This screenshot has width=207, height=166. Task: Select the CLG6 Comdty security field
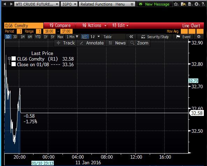[x=24, y=26]
